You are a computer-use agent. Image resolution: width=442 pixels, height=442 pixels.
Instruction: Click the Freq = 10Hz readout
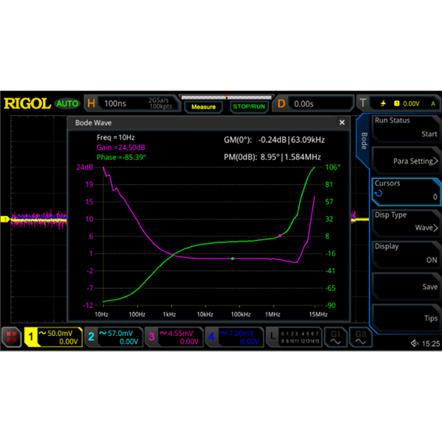[x=116, y=138]
